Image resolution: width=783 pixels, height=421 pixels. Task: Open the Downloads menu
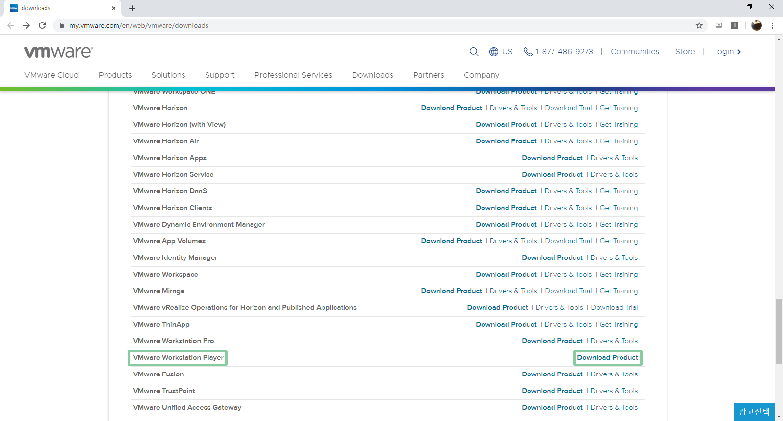click(x=372, y=75)
